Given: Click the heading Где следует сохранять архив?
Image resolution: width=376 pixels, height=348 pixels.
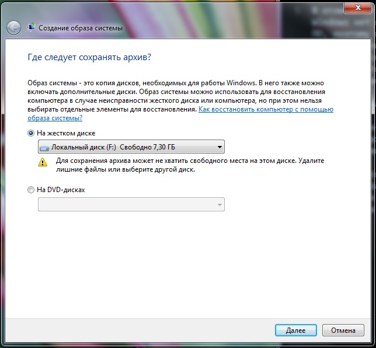Looking at the screenshot, I should point(89,57).
